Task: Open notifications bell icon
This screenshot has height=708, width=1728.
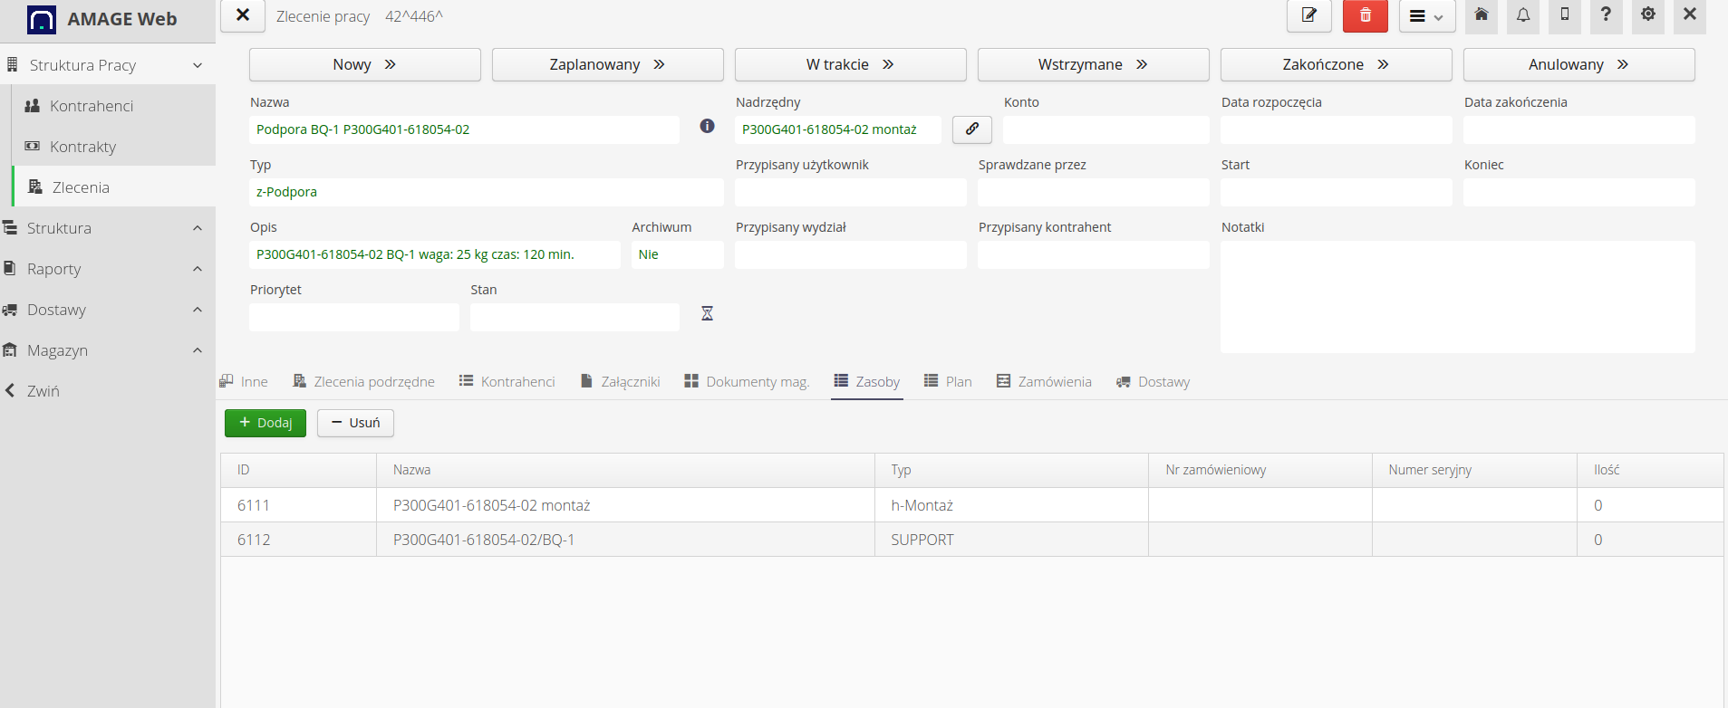Action: point(1523,15)
